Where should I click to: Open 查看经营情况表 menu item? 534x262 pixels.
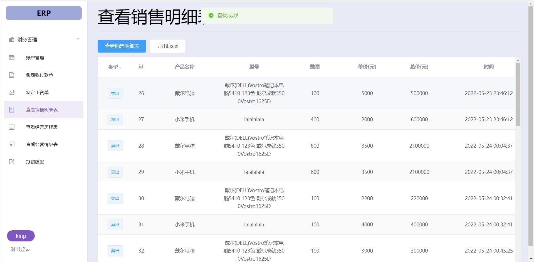44,144
